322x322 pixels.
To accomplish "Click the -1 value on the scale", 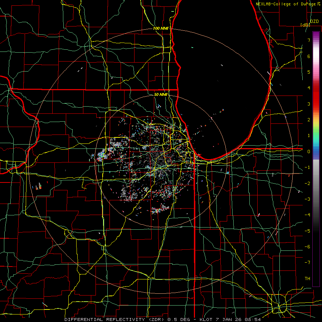I will click(x=307, y=167).
